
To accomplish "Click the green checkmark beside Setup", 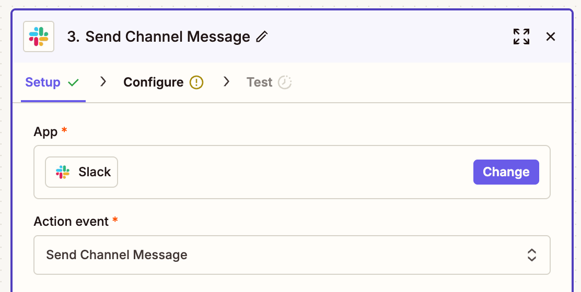I will 73,82.
